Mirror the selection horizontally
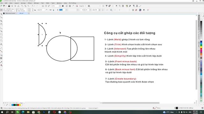The image size is (204, 114). point(50,10)
